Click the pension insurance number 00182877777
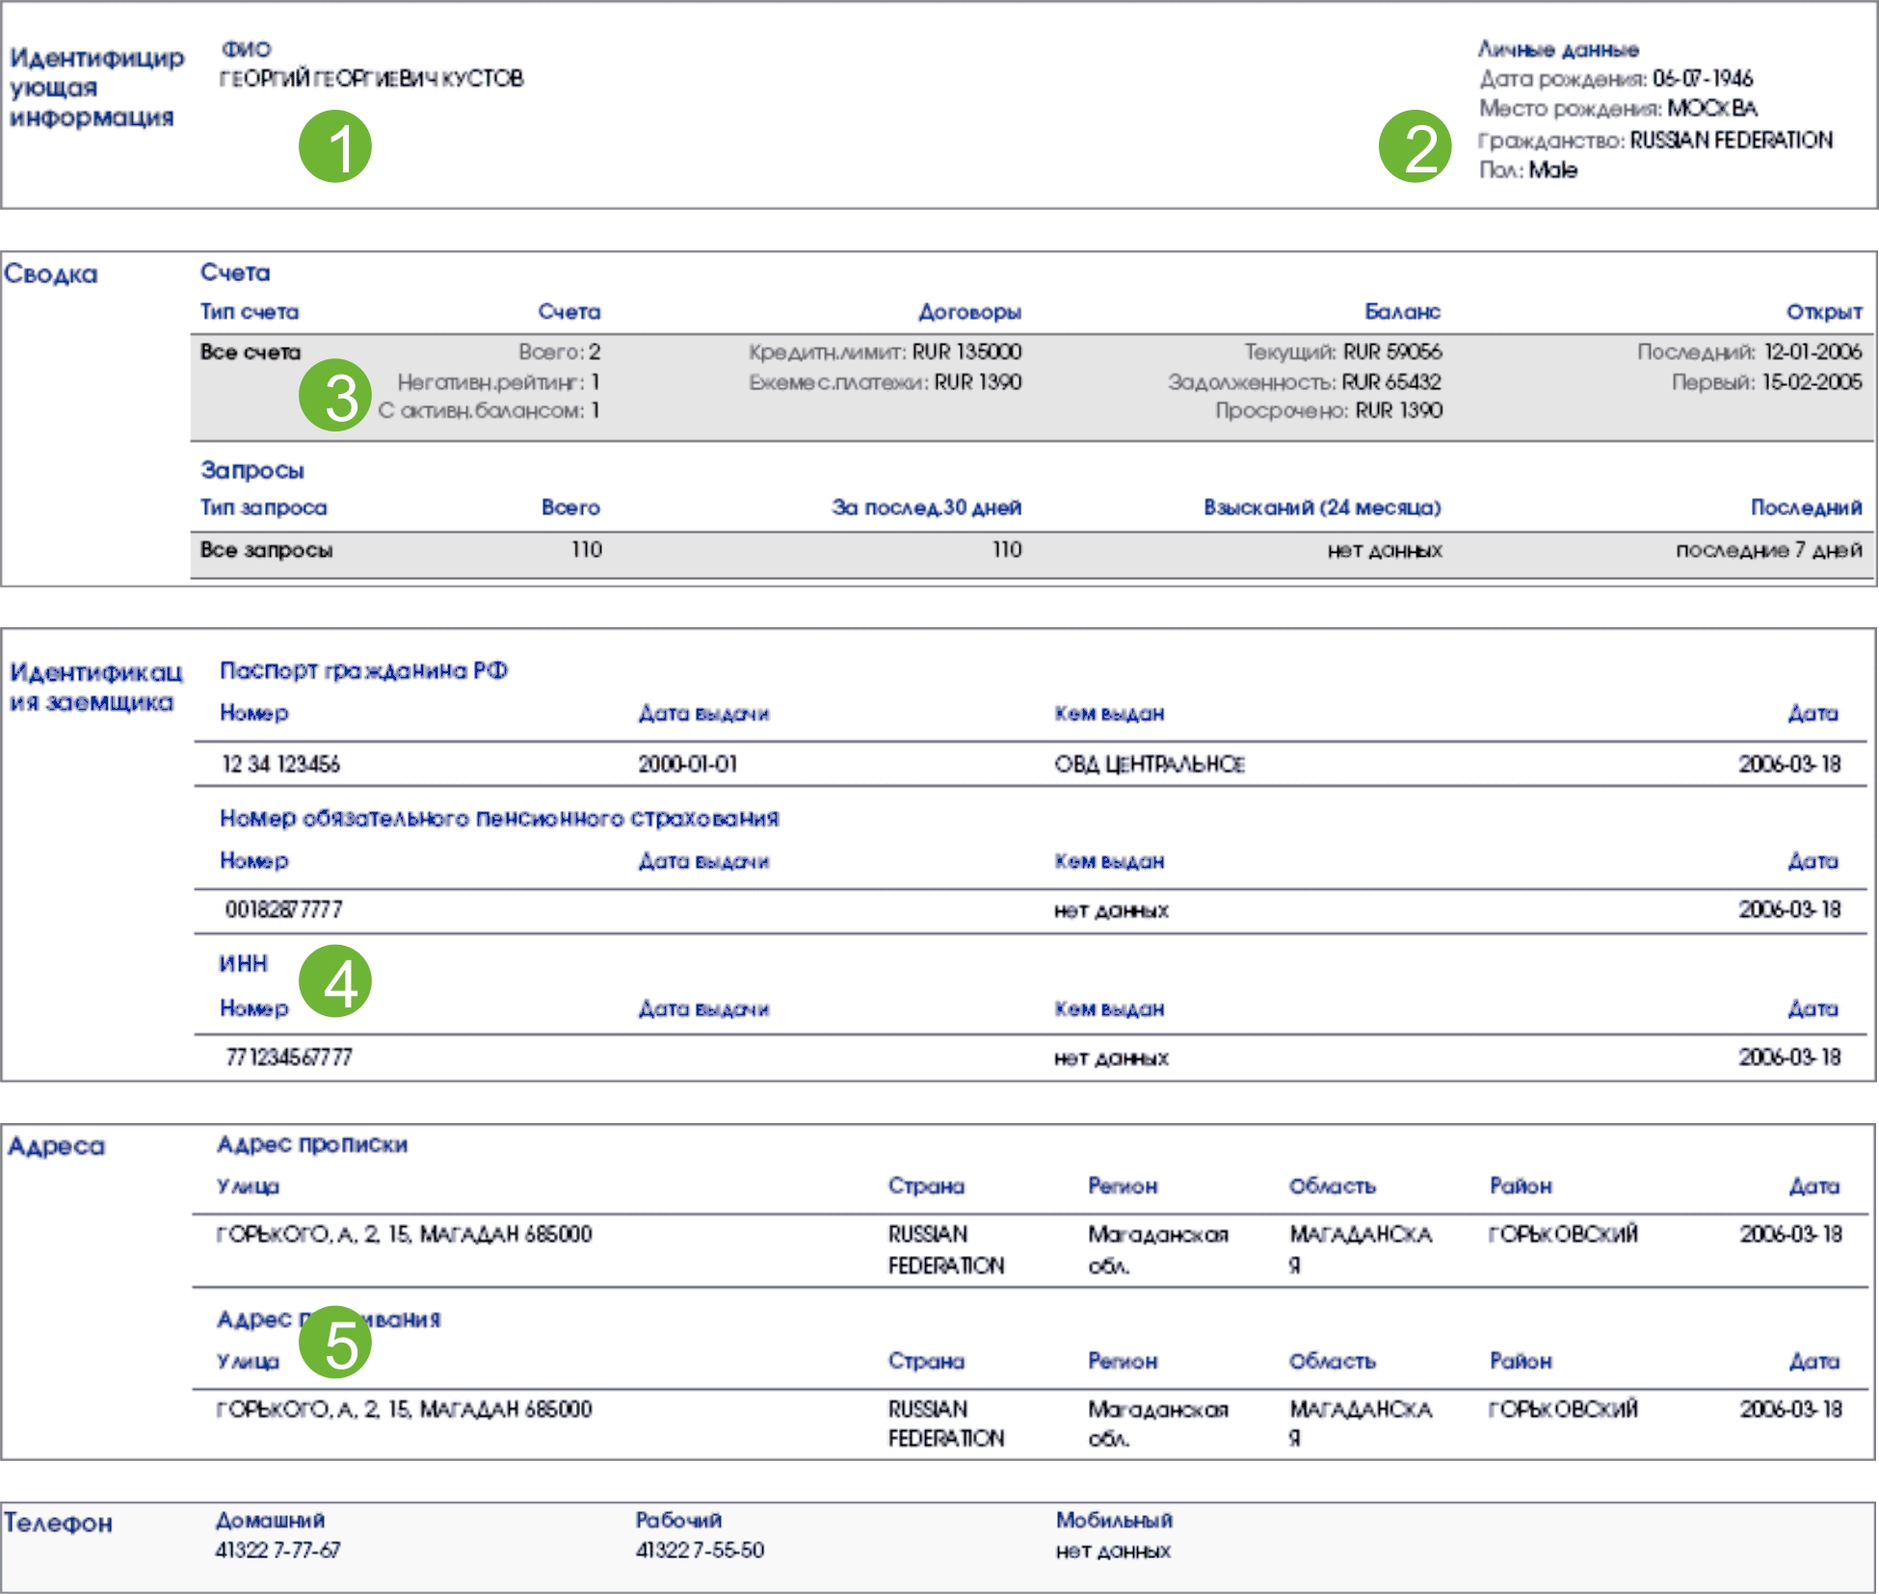 pyautogui.click(x=283, y=909)
